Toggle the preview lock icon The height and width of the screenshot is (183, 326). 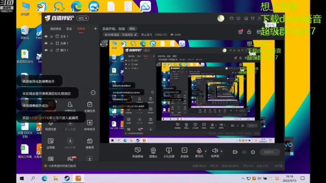249,32
